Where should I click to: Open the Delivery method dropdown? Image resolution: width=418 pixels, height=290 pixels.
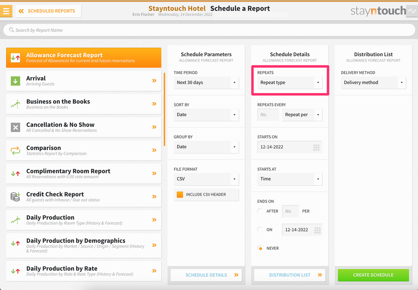coord(373,83)
